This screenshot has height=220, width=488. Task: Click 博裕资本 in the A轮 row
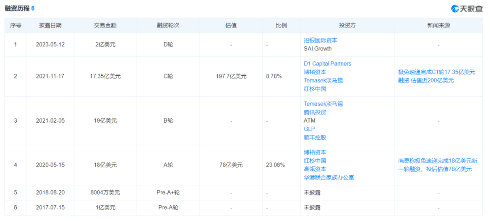(315, 152)
